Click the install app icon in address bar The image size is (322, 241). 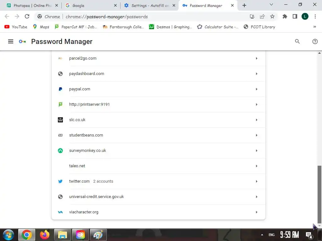(252, 16)
